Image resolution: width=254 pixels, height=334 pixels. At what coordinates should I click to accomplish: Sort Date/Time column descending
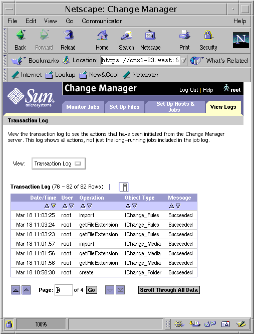point(53,206)
